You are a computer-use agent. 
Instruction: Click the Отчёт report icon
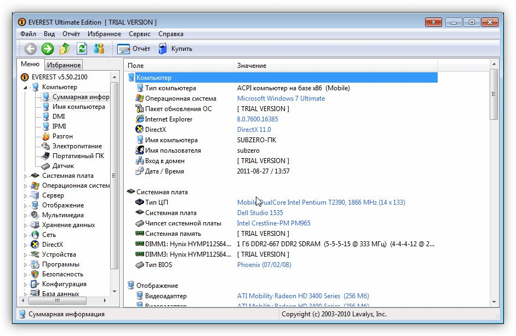pyautogui.click(x=123, y=49)
